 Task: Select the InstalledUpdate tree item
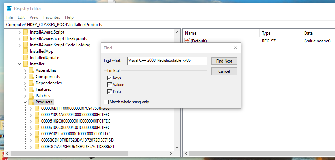click(44, 58)
